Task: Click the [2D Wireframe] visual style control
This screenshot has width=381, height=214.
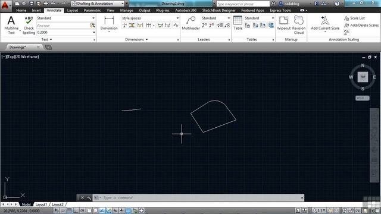Action: coord(27,57)
